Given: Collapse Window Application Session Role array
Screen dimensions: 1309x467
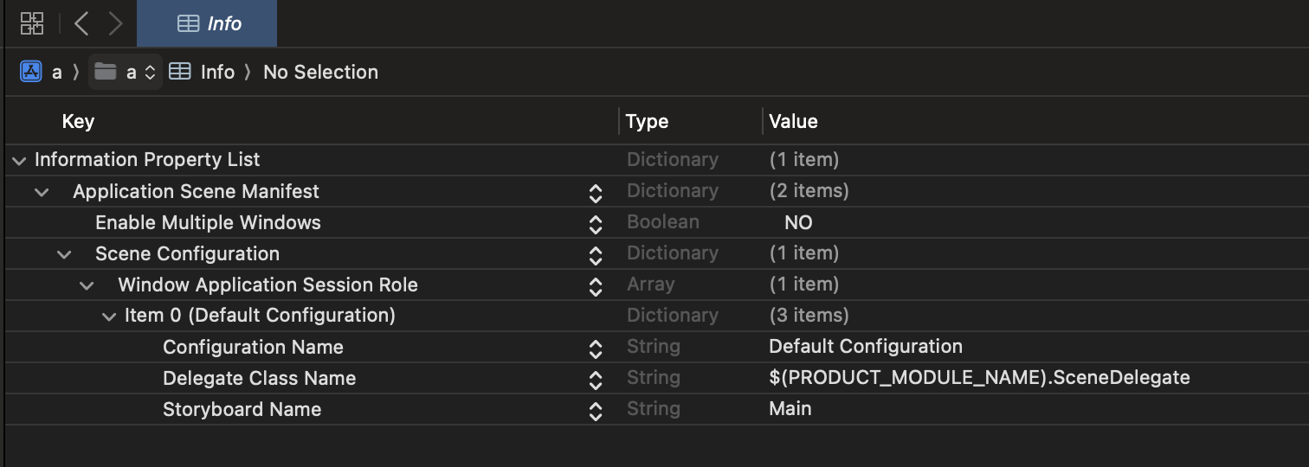Looking at the screenshot, I should pos(87,285).
